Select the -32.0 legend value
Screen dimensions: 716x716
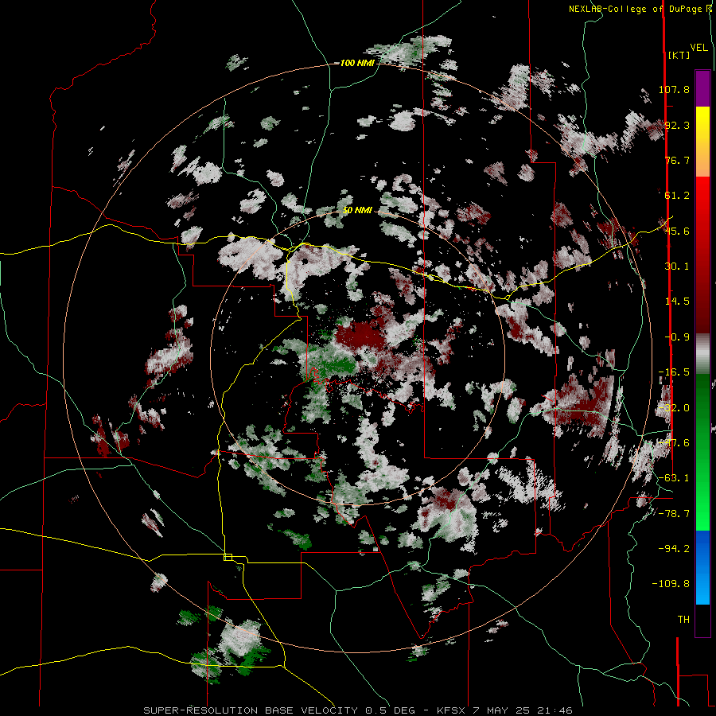pyautogui.click(x=674, y=408)
